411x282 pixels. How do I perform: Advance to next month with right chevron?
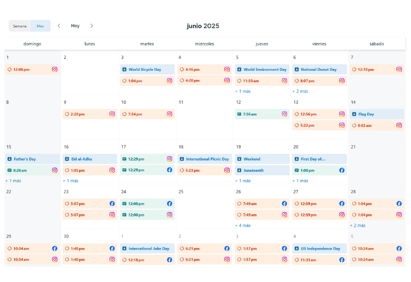tap(91, 26)
